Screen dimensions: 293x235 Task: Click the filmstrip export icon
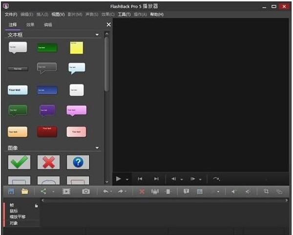pos(66,192)
